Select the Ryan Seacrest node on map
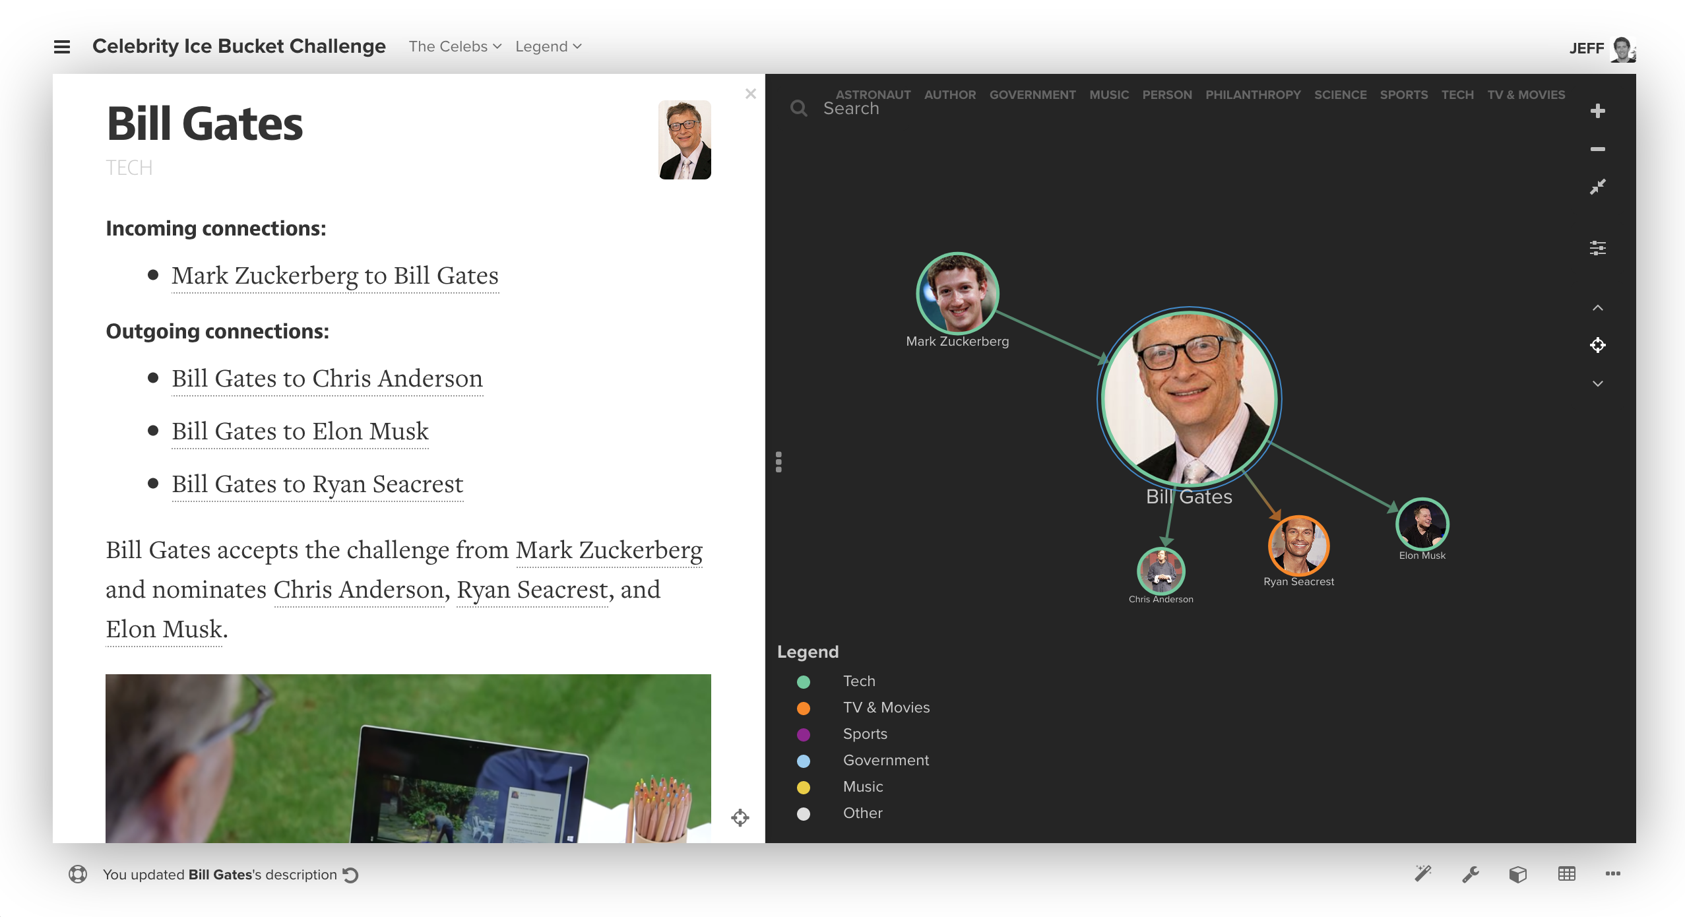Viewport: 1685px width, 917px height. click(1298, 546)
